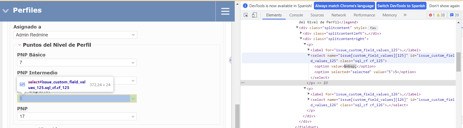This screenshot has width=463, height=128.
Task: Toggle the device toolbar icon
Action: click(254, 15)
